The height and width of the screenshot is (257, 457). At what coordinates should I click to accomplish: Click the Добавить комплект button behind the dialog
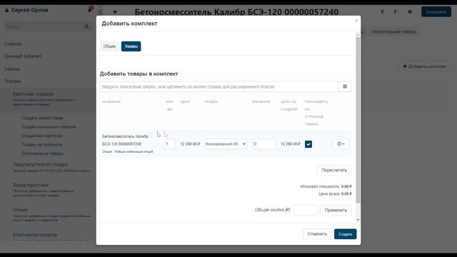(424, 66)
